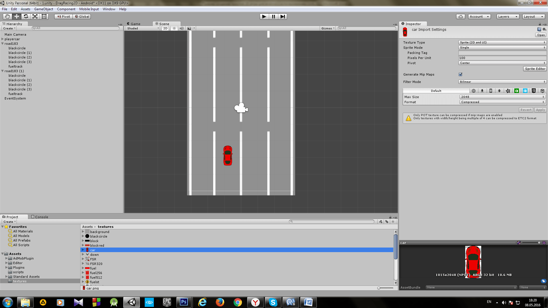
Task: Open the GameObject menu
Action: click(43, 9)
